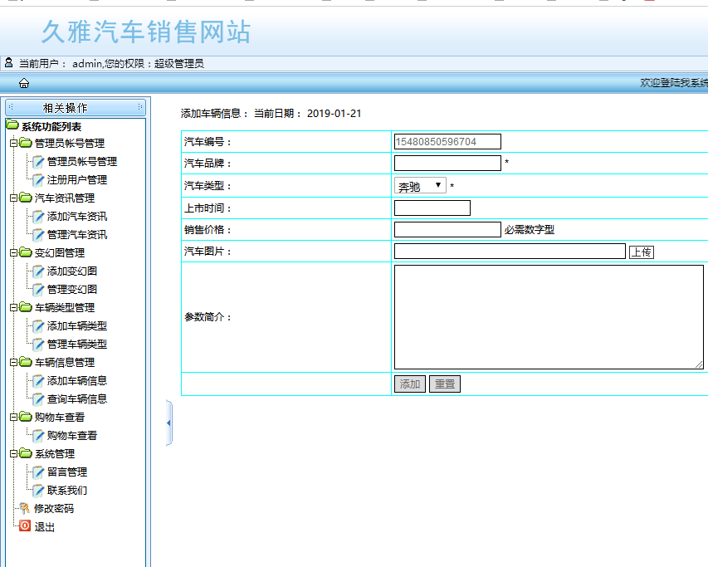Click the page icon beside 留言管理

click(x=38, y=472)
